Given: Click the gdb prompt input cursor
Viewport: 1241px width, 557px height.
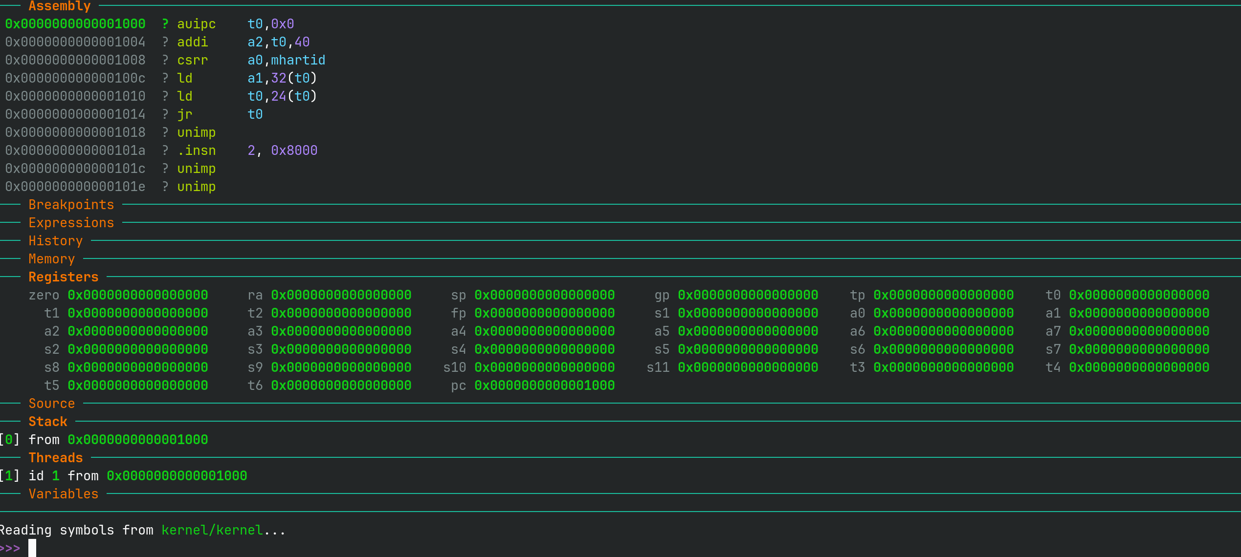Looking at the screenshot, I should coord(32,548).
